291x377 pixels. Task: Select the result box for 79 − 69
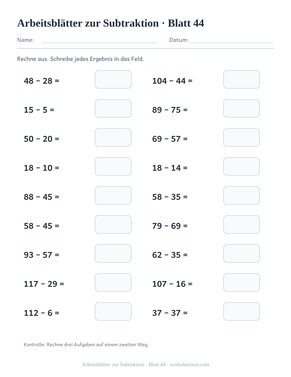[x=241, y=225]
